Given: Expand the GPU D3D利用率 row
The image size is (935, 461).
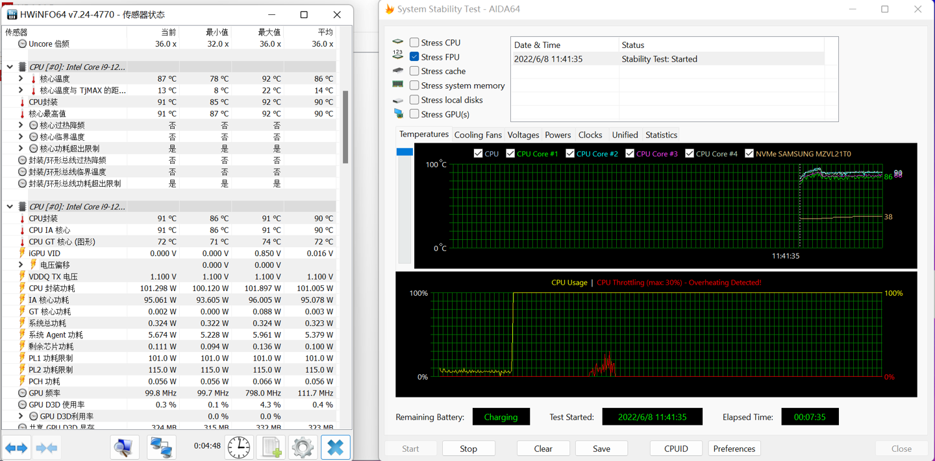Looking at the screenshot, I should [21, 416].
